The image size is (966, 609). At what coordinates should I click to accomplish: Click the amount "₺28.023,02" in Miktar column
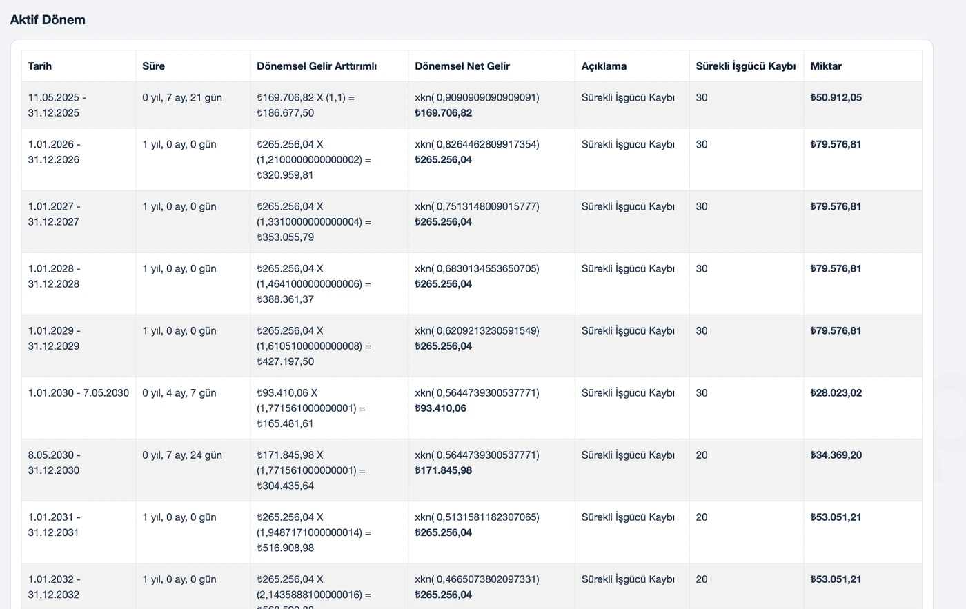pos(836,392)
